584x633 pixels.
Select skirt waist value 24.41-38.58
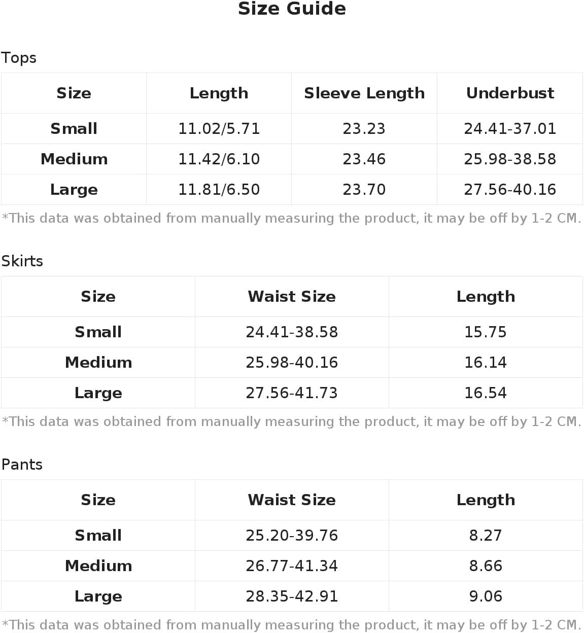292,332
